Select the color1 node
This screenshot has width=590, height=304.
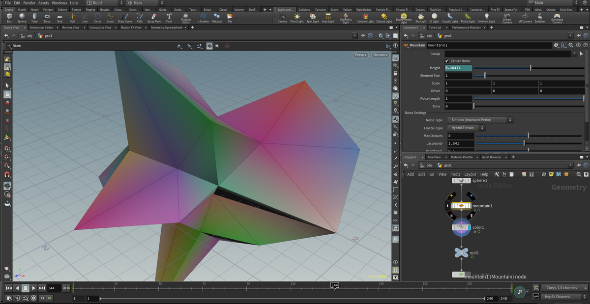461,228
